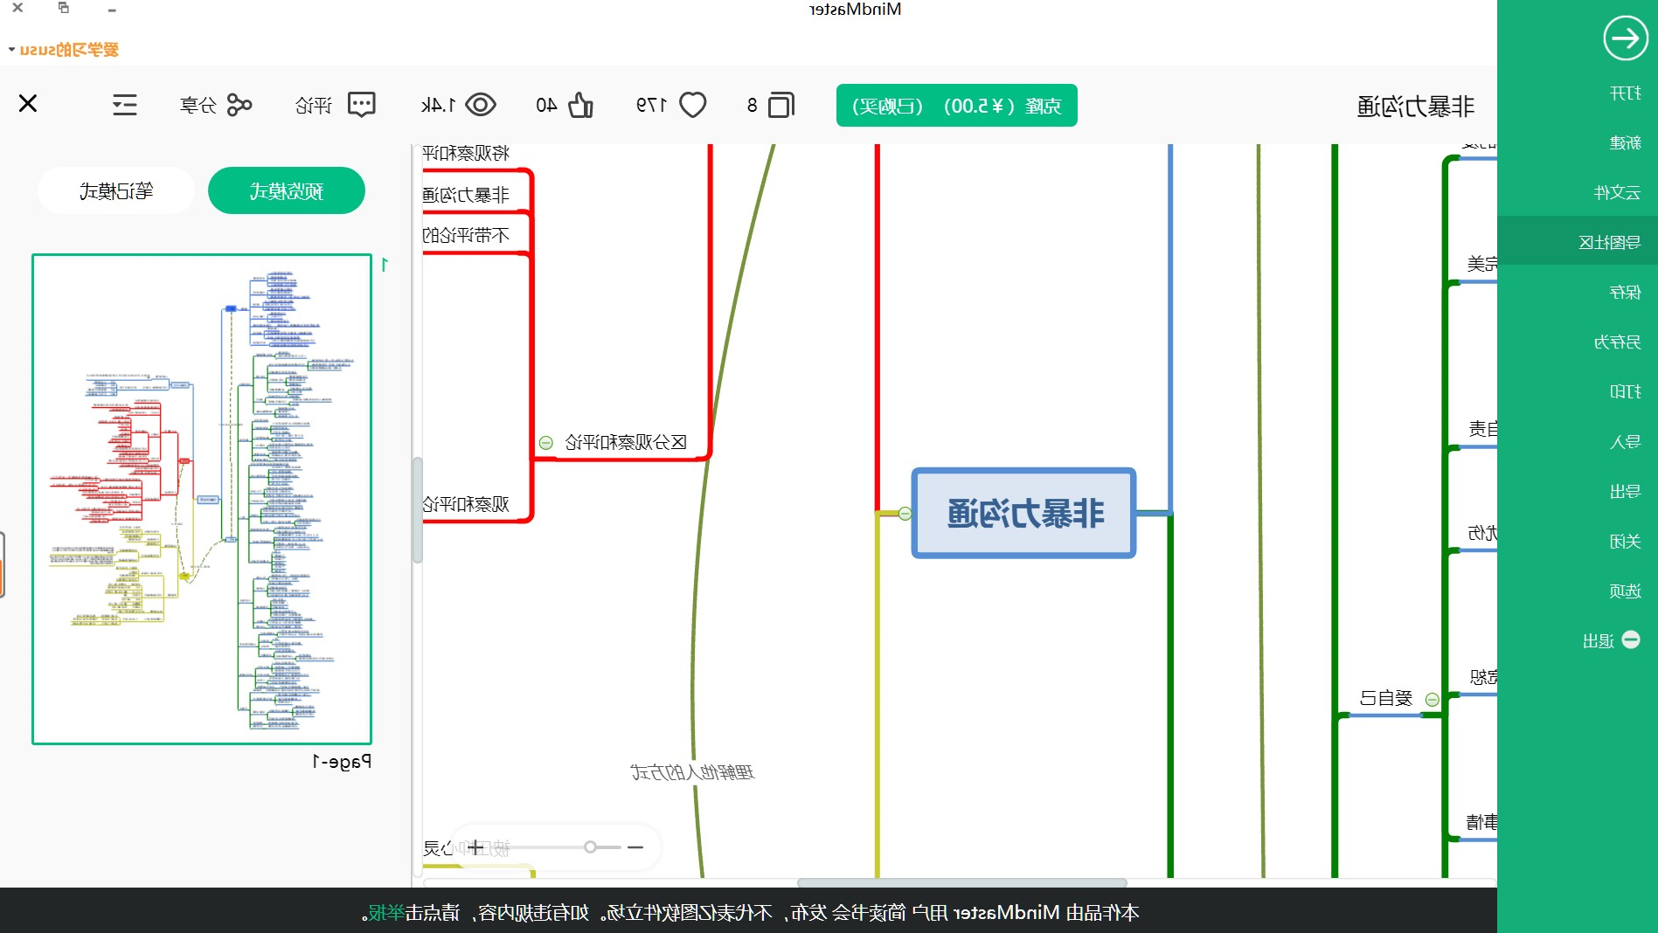
Task: Select the 区分观察和评论 node
Action: [x=626, y=442]
